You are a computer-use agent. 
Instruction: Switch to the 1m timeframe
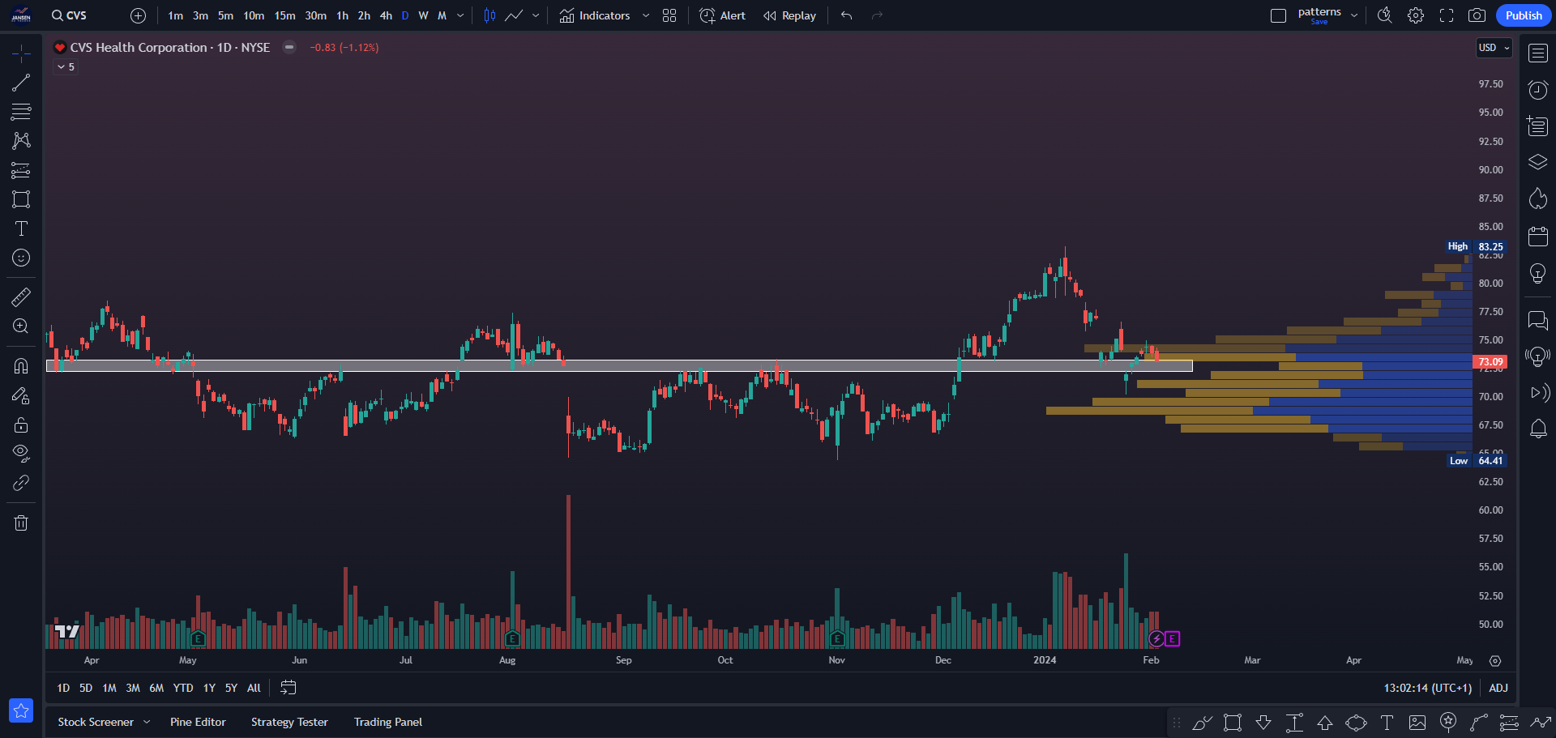(x=176, y=15)
